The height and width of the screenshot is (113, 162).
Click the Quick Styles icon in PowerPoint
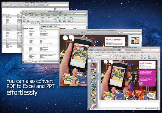(x=154, y=56)
